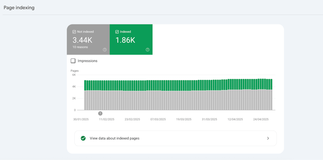
Task: Click the 24/04/2025 date axis label
Action: [261, 119]
